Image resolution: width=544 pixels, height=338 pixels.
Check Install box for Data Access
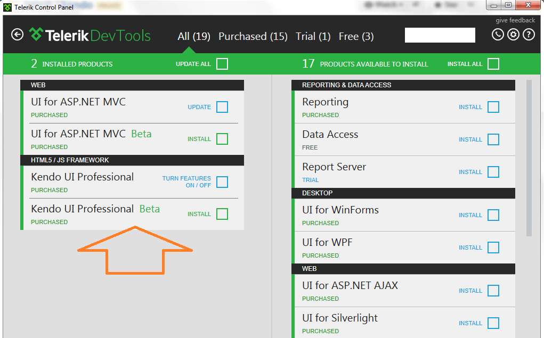[493, 139]
